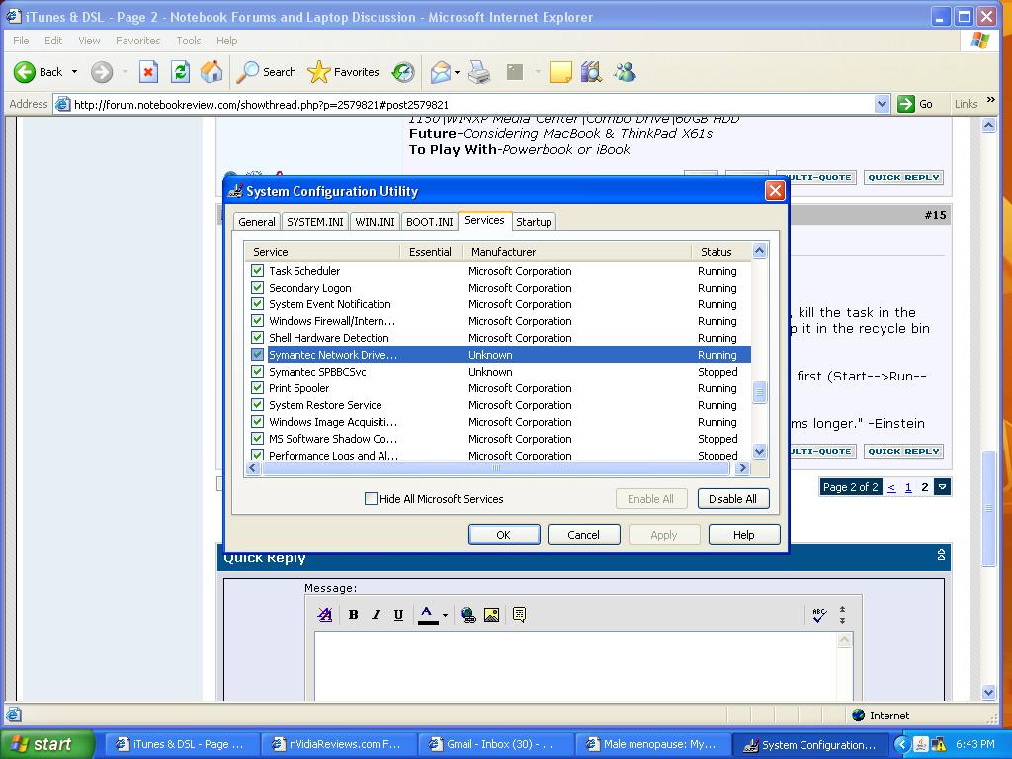Open the Home page icon
The width and height of the screenshot is (1012, 759).
pos(211,72)
